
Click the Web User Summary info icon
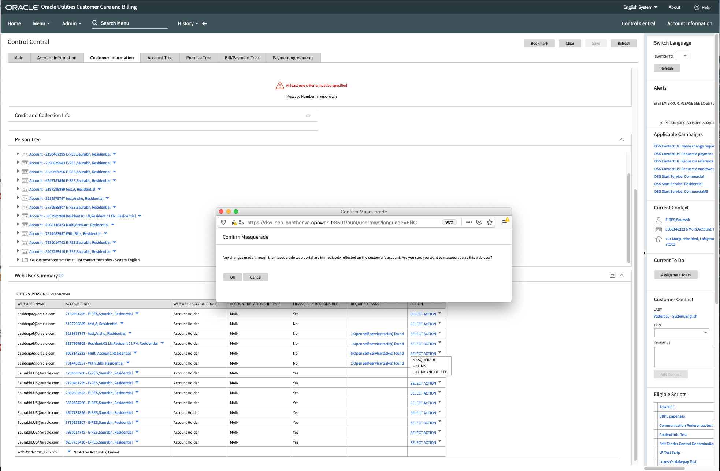pyautogui.click(x=61, y=276)
